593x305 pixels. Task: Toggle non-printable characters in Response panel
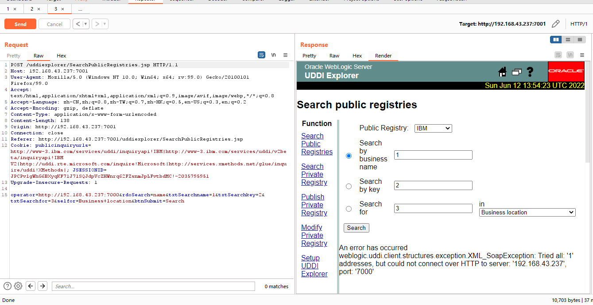[570, 55]
